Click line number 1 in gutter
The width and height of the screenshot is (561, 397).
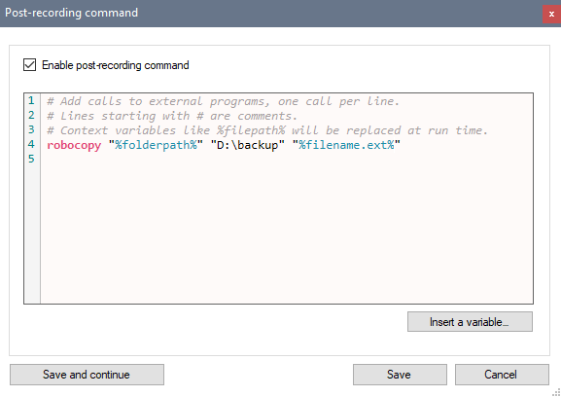click(31, 100)
